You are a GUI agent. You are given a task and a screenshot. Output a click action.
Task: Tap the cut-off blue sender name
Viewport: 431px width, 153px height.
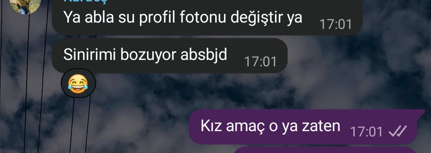(x=85, y=1)
